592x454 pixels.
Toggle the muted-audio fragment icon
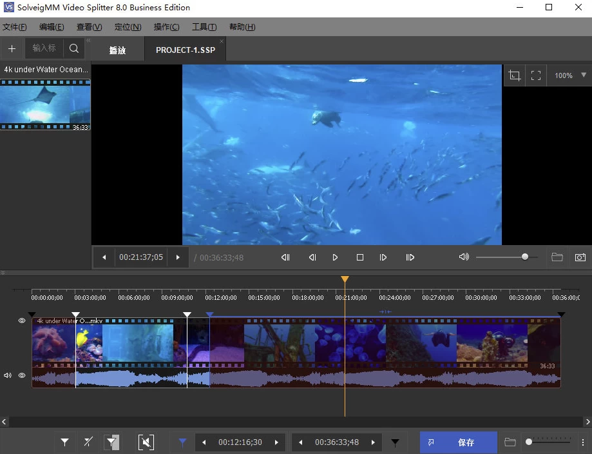pyautogui.click(x=146, y=442)
